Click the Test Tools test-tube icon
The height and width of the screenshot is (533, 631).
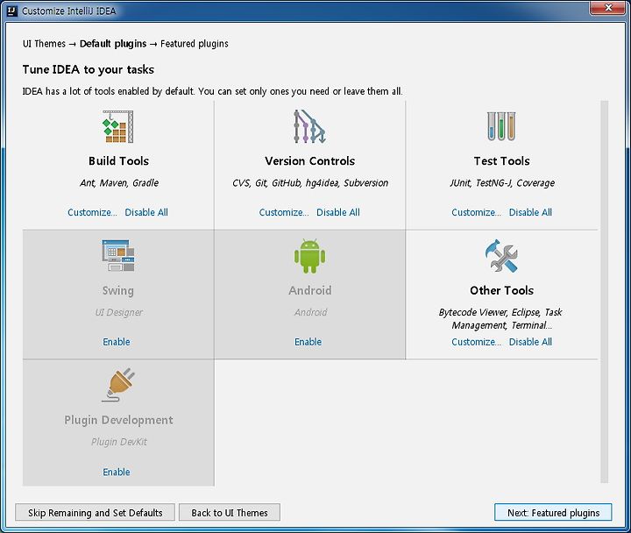point(501,126)
